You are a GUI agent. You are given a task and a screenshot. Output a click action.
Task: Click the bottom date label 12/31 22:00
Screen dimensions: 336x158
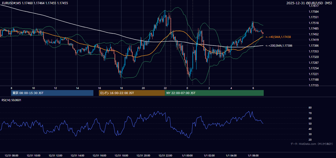[x=165, y=156]
